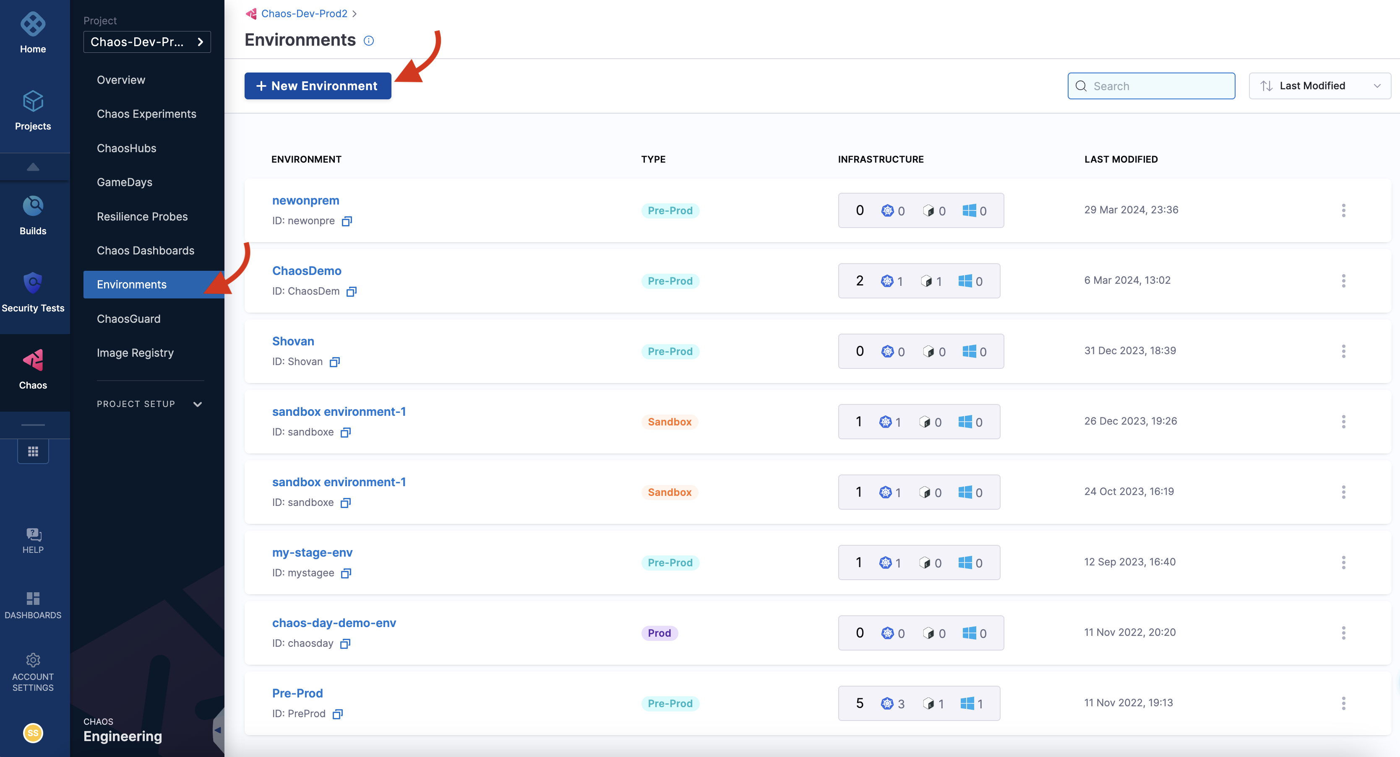1400x757 pixels.
Task: Open Resilience Probes menu item
Action: 142,216
